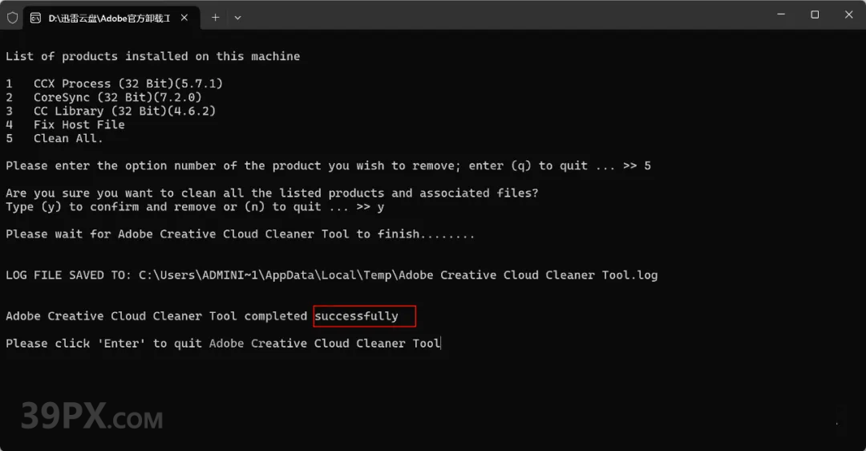This screenshot has height=451, width=866.
Task: Click the highlighted 'successfully' text
Action: [356, 316]
